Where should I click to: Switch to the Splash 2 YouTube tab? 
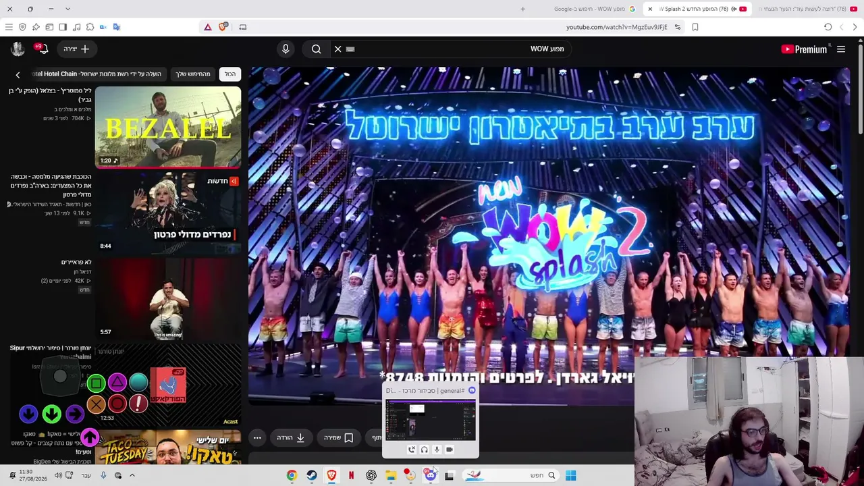coord(697,9)
